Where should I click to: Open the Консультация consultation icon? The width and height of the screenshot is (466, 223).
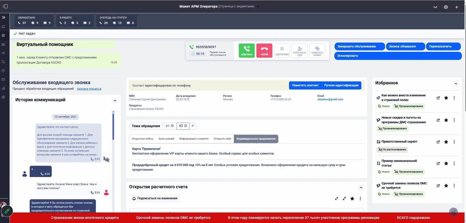[300, 50]
